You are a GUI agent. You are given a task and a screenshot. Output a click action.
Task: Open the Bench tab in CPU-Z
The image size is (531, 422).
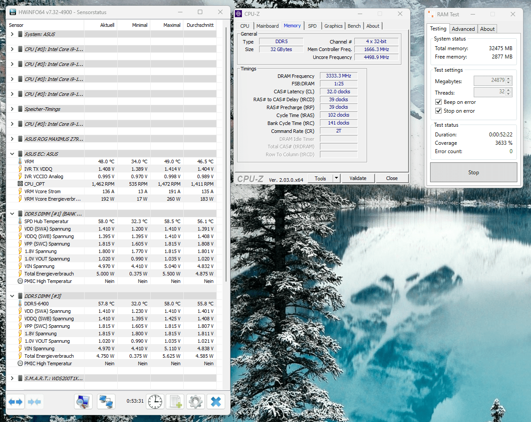coord(354,26)
